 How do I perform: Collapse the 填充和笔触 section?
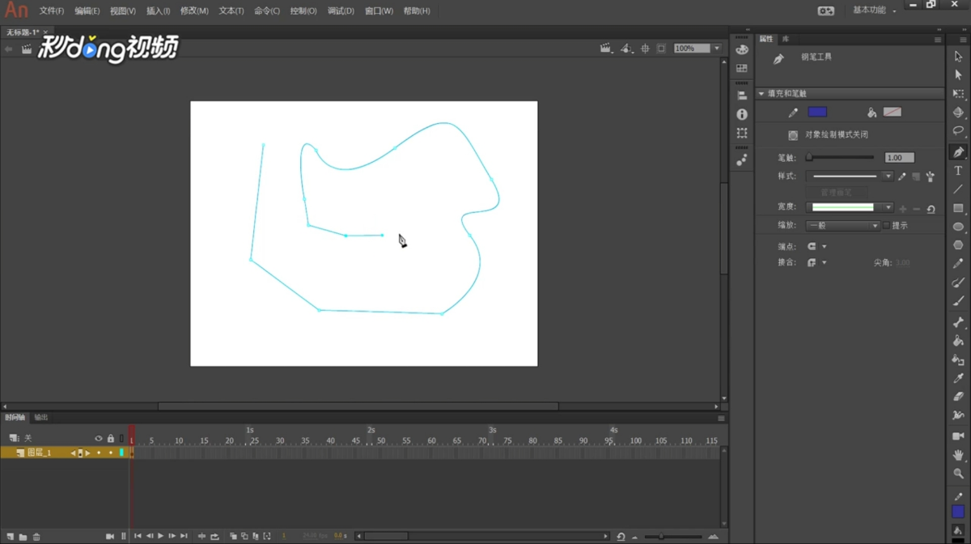[761, 94]
